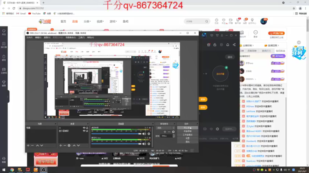Viewport: 309px width, 173px height.
Task: Click 设置 button in OBS controls
Action: click(x=187, y=138)
